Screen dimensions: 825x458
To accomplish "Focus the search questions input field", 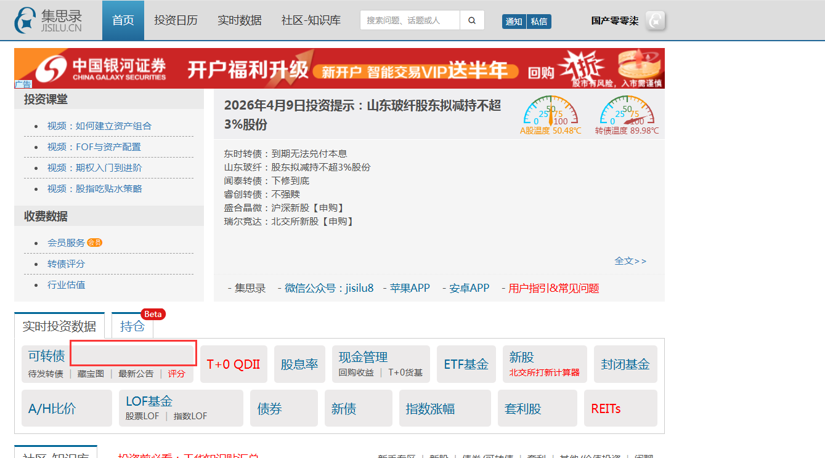I will (x=409, y=20).
